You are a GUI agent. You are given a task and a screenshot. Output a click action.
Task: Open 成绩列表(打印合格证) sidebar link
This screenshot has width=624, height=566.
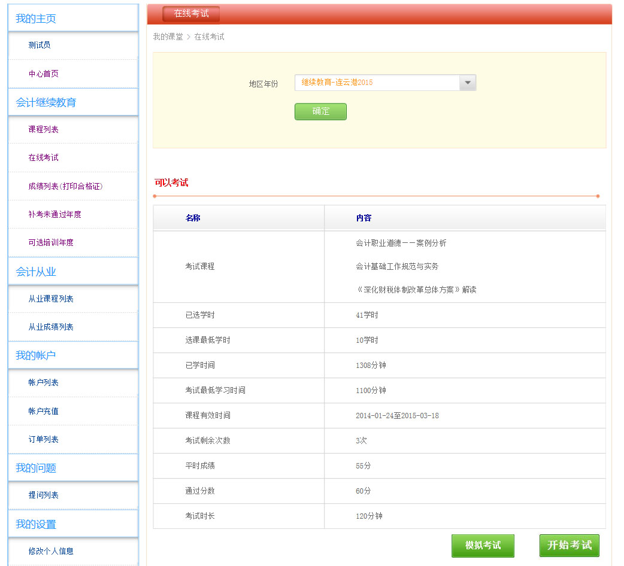coord(65,187)
